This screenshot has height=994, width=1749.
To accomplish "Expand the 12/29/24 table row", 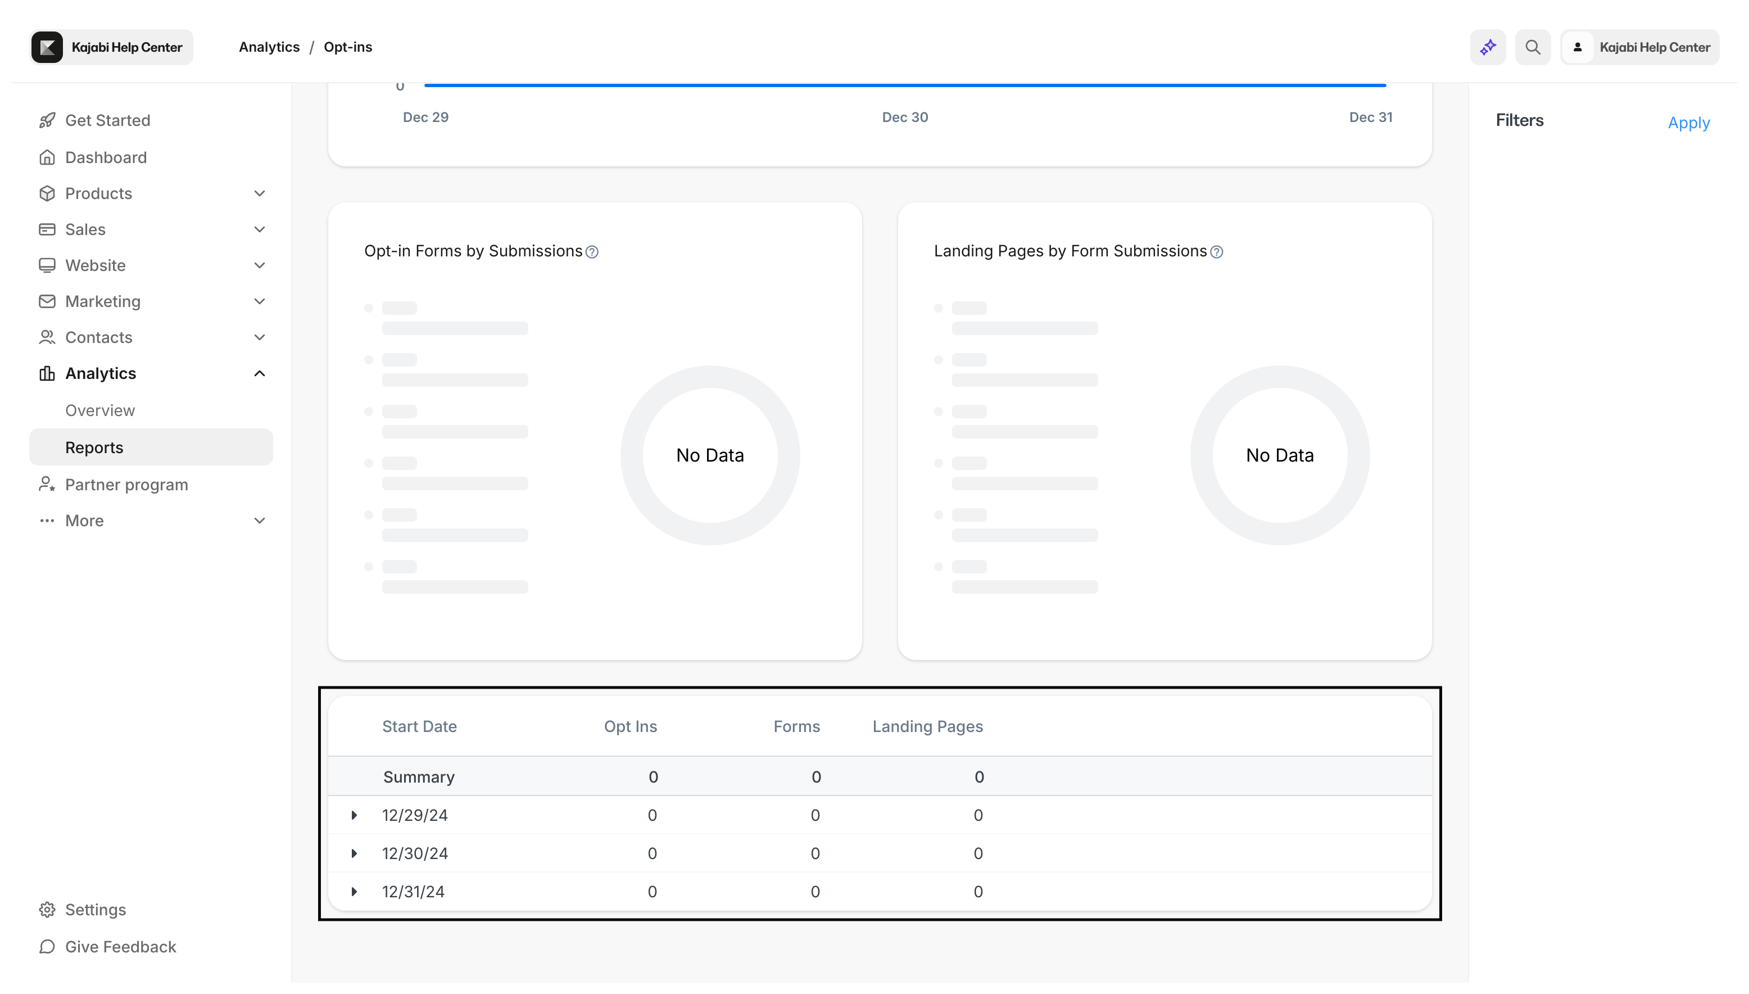I will tap(354, 815).
